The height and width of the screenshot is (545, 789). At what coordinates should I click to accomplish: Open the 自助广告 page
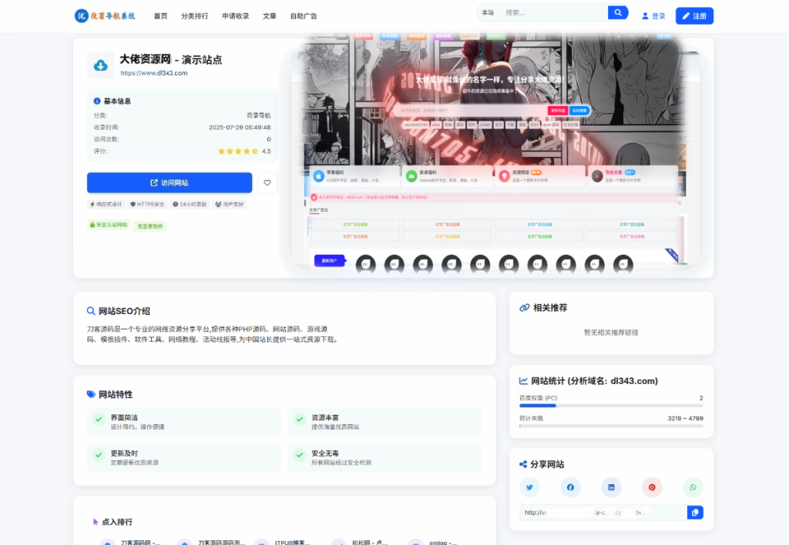pos(303,15)
